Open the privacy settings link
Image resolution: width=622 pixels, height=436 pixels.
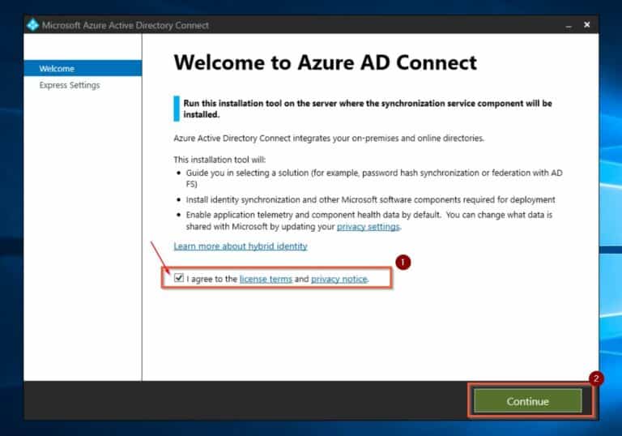[369, 227]
